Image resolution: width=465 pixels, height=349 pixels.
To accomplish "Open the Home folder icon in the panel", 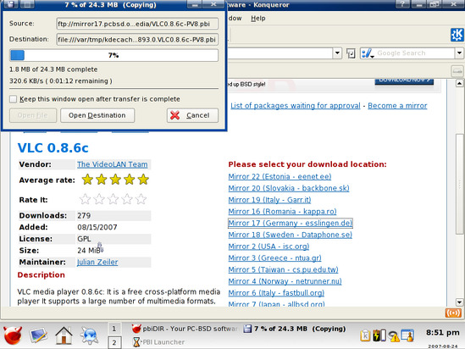I will point(64,335).
